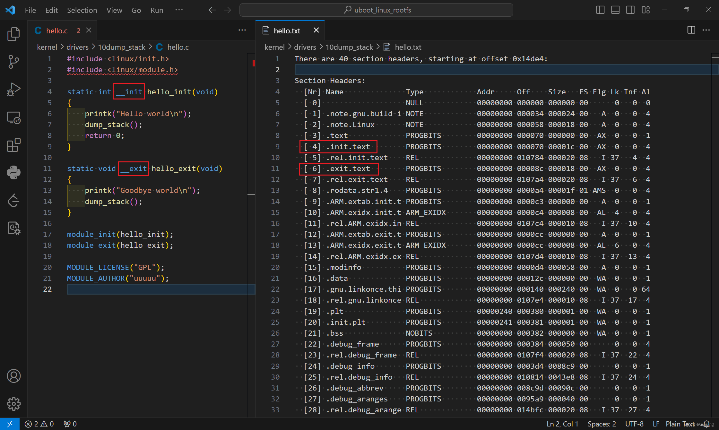Open the Accounts menu icon
Screen dimensions: 719x430
pyautogui.click(x=13, y=376)
